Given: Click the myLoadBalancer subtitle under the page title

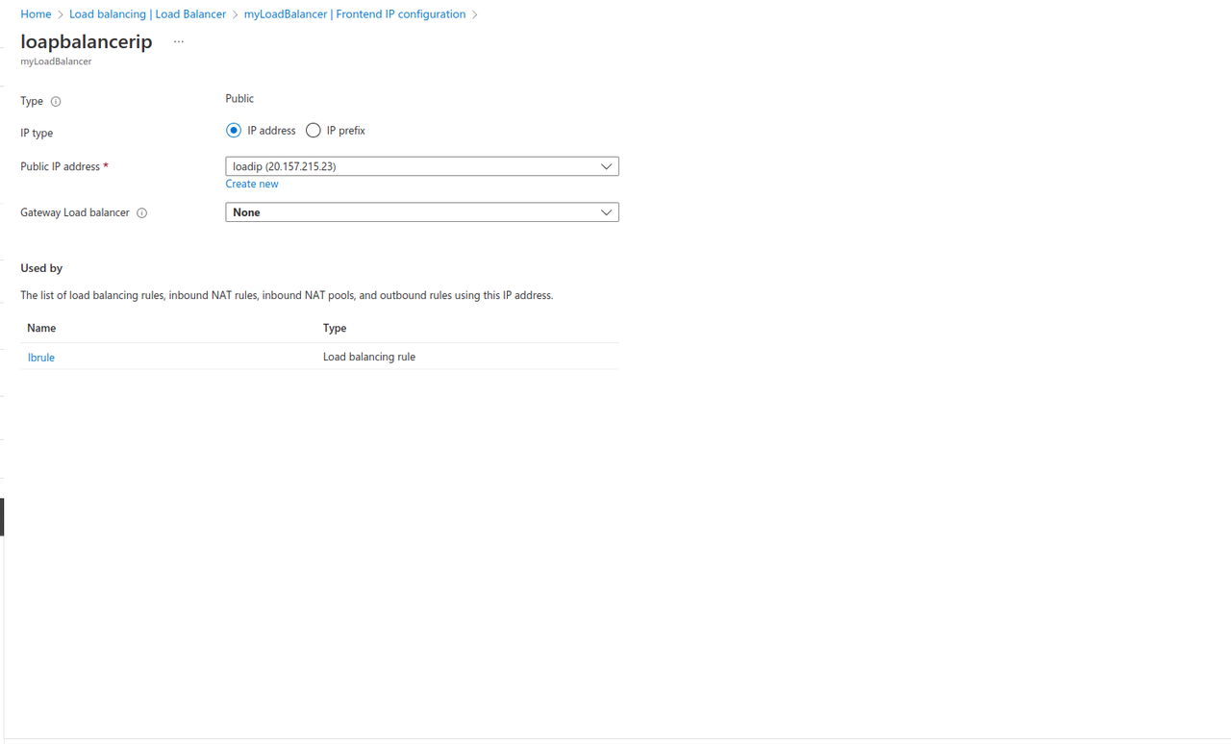Looking at the screenshot, I should [x=55, y=61].
